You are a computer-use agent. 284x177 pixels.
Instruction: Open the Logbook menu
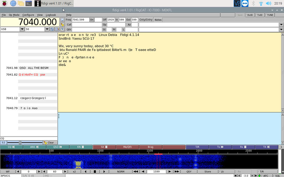[51, 15]
